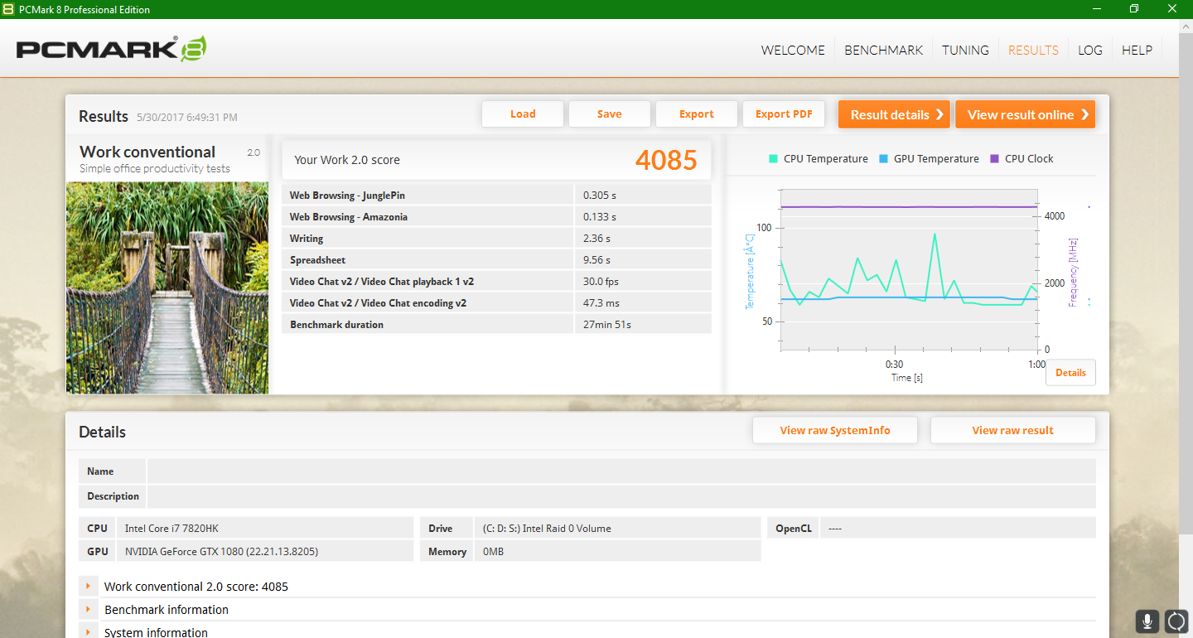Click the Benchmark duration row
This screenshot has width=1193, height=638.
click(x=497, y=324)
